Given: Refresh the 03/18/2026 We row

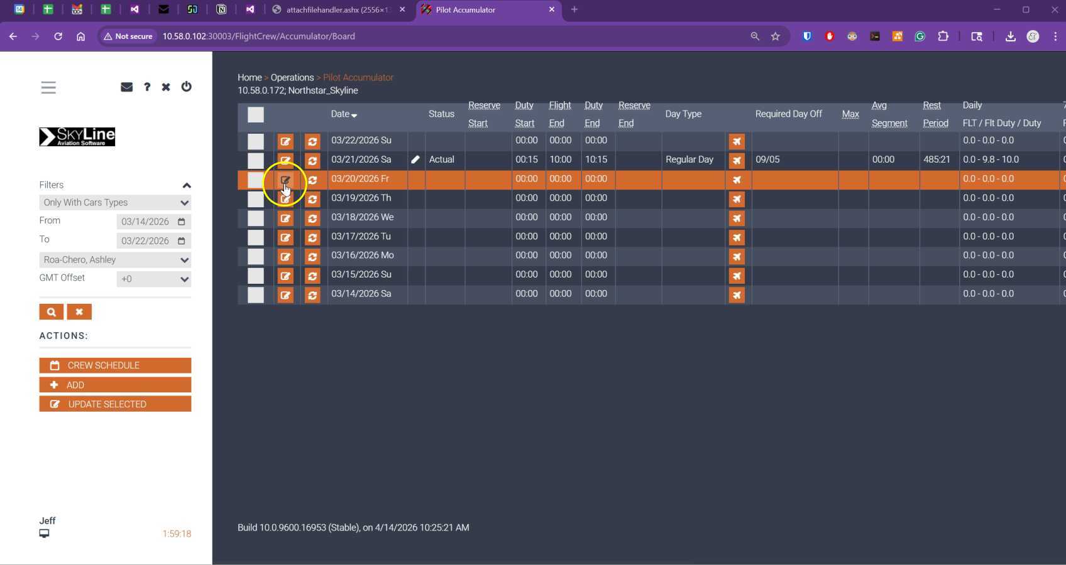Looking at the screenshot, I should coord(312,218).
